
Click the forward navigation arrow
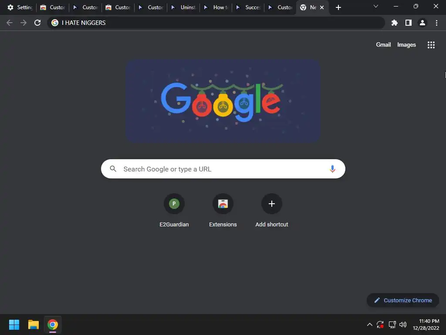[x=24, y=23]
